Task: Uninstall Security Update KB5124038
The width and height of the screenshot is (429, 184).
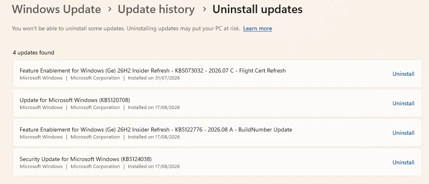Action: 403,162
